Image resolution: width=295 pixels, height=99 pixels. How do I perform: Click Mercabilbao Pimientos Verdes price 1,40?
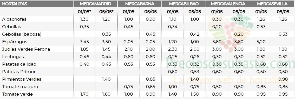195,79
